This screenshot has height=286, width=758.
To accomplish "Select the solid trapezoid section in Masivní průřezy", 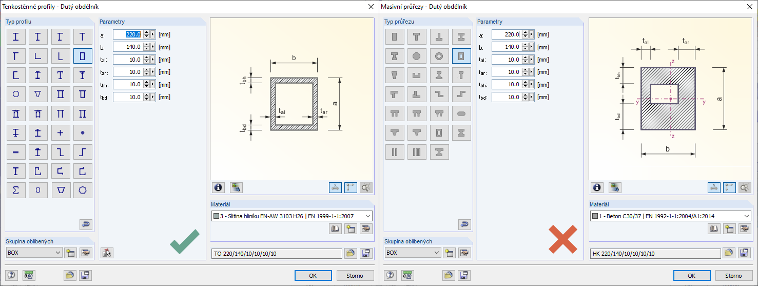I will (x=395, y=75).
